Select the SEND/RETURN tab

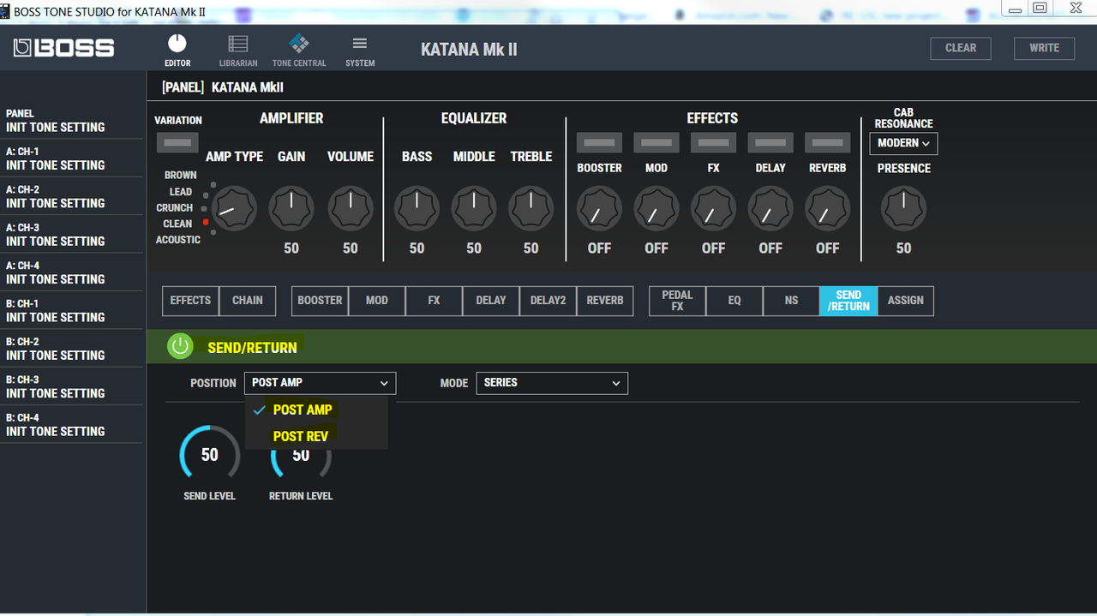[848, 301]
